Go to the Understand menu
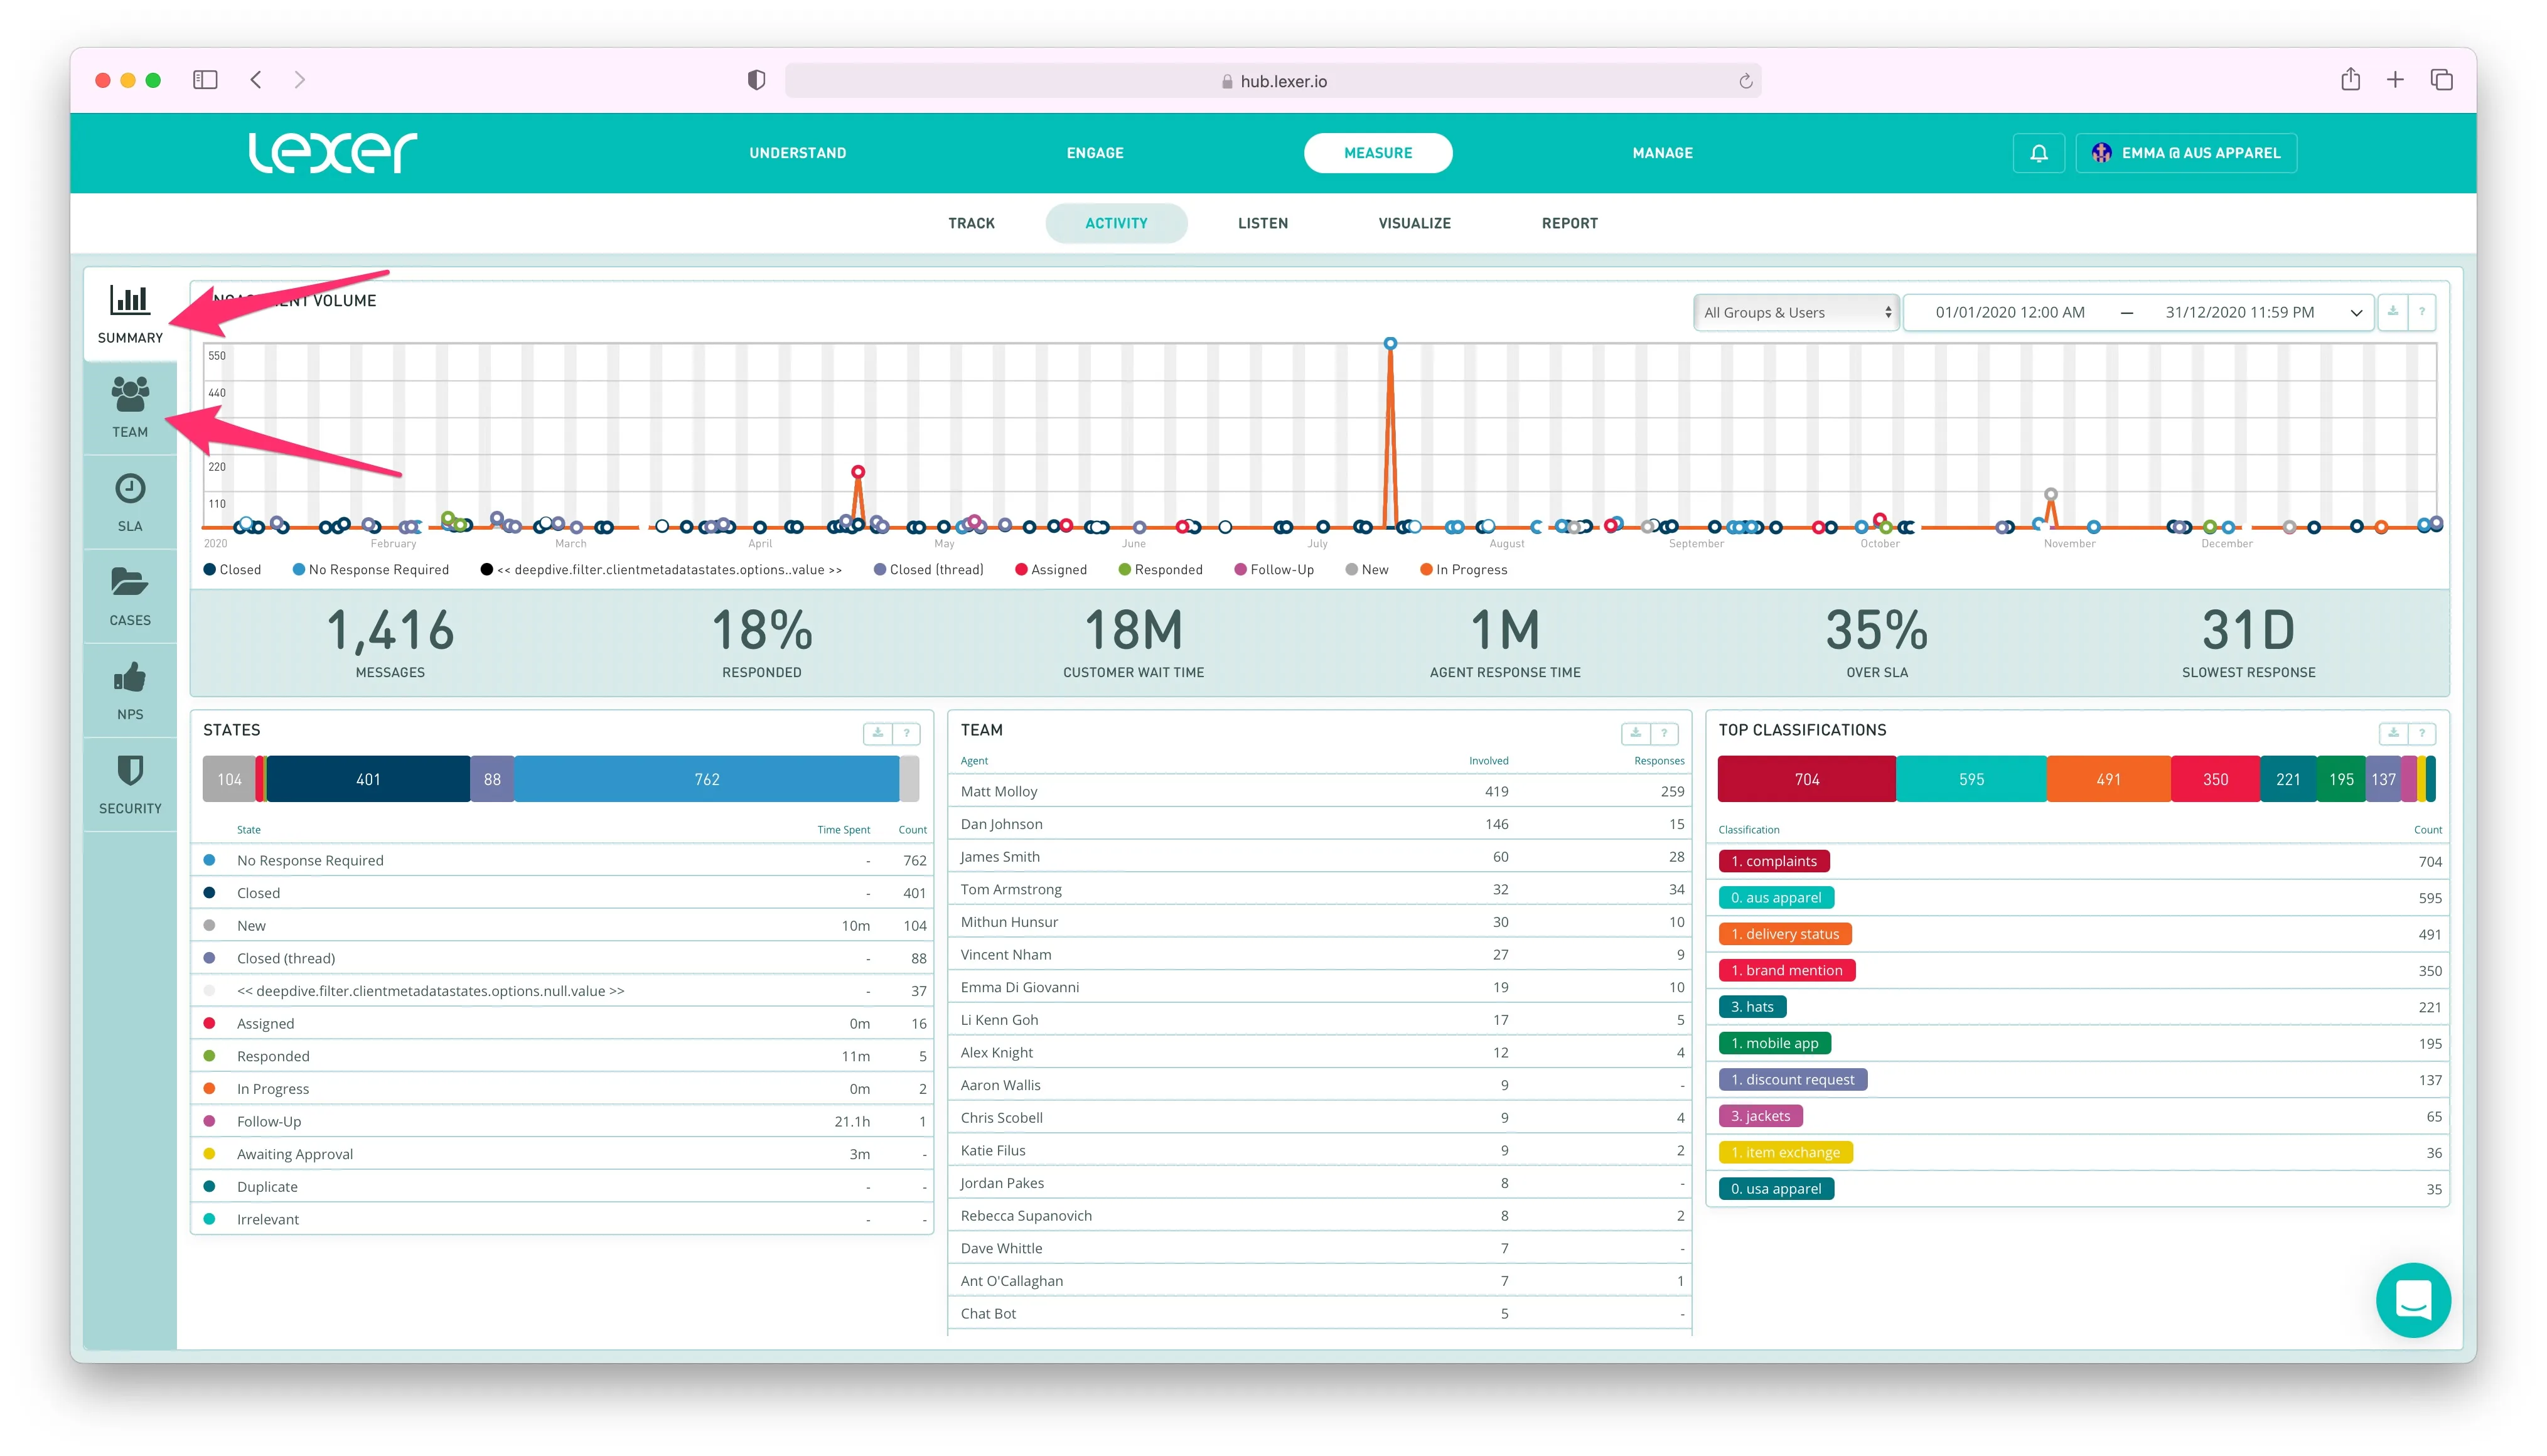 coord(797,153)
